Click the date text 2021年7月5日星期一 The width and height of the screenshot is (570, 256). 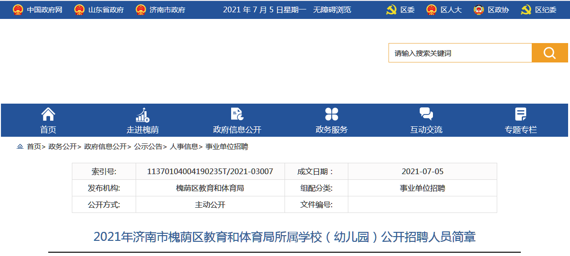(x=265, y=9)
